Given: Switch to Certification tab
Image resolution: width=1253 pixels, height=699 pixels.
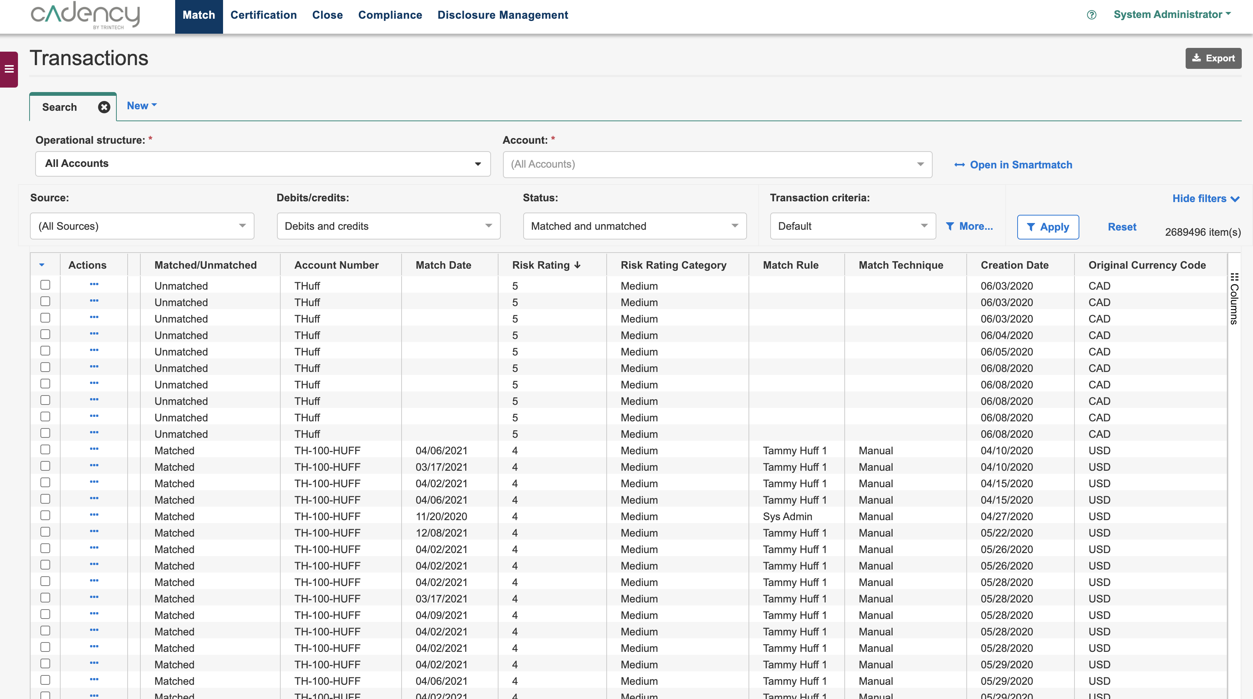Looking at the screenshot, I should (262, 15).
